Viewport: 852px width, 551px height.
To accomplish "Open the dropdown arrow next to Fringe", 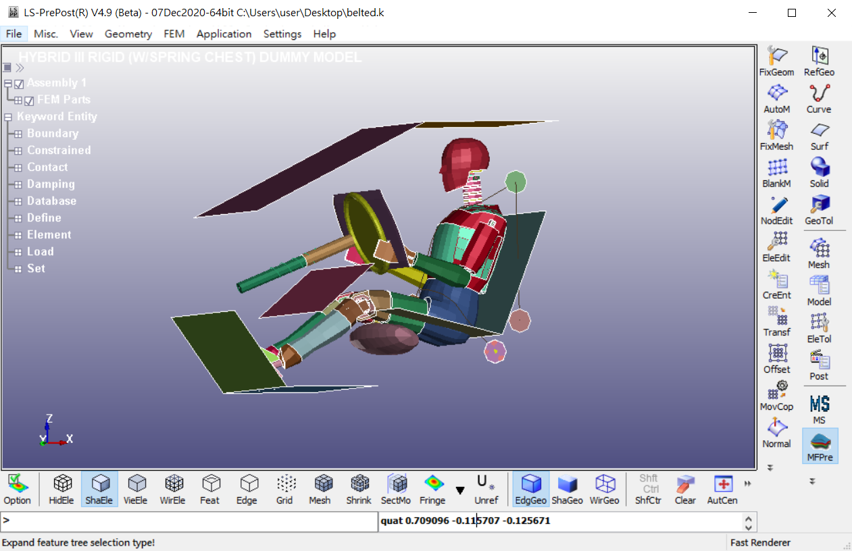I will click(460, 490).
